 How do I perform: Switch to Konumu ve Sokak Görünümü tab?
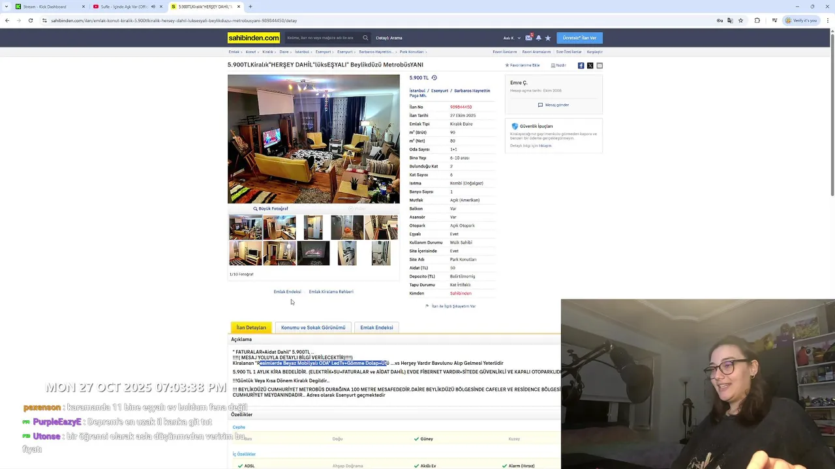313,328
